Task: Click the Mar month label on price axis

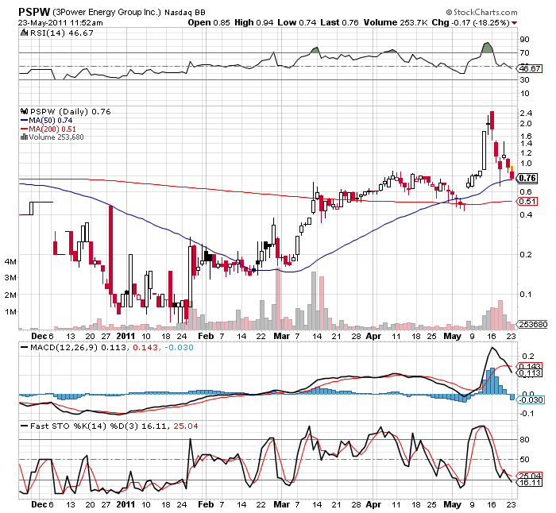Action: click(x=281, y=336)
